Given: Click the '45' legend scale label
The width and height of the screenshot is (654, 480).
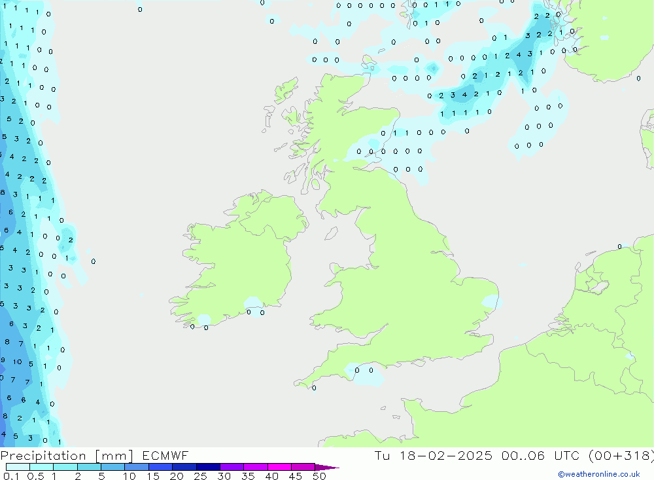Looking at the screenshot, I should 296,476.
